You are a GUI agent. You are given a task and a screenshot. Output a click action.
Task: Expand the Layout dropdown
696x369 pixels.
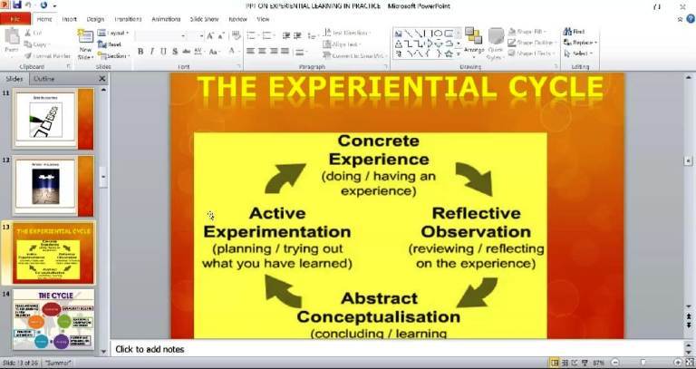116,33
